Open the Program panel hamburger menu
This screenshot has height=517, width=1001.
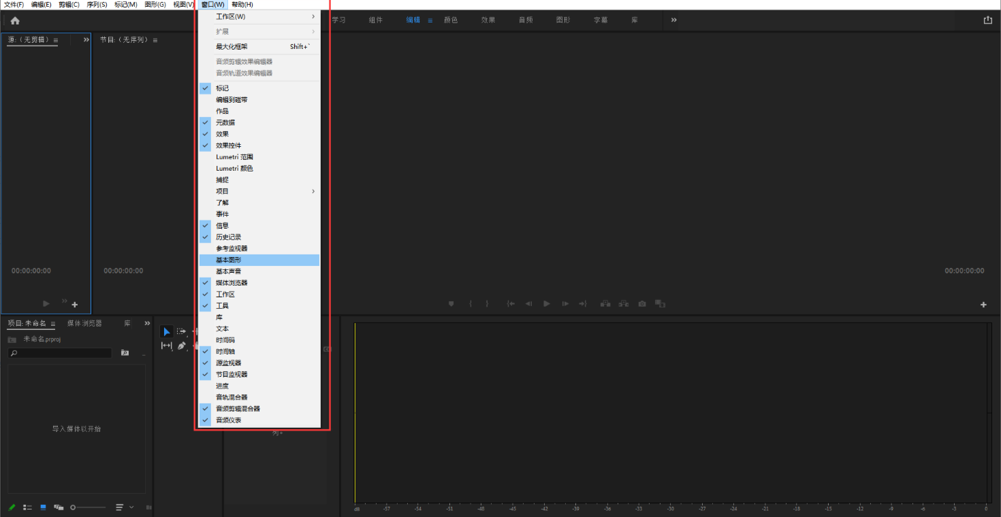coord(155,41)
